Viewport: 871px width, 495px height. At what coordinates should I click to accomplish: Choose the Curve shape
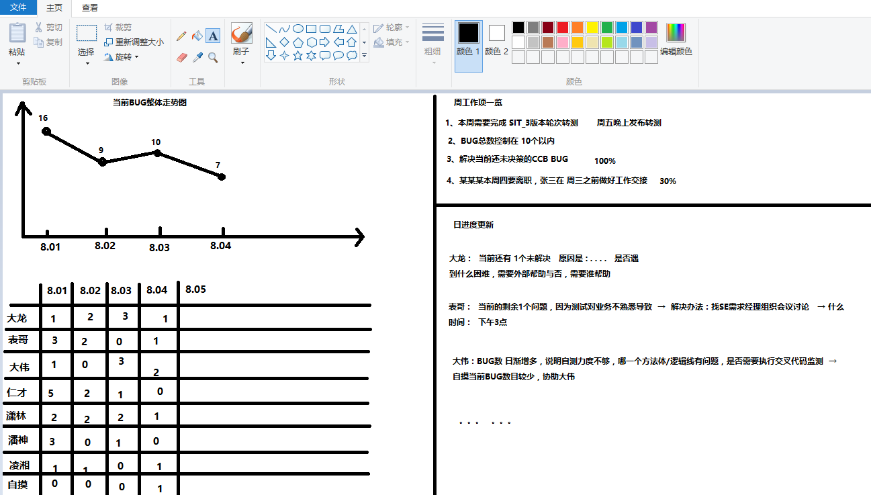tap(284, 29)
